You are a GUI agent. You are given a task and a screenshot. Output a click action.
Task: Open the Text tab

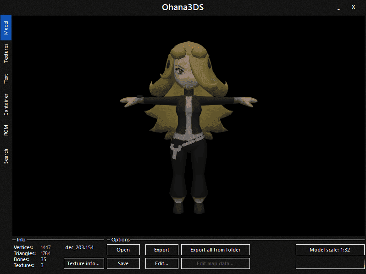pos(6,79)
